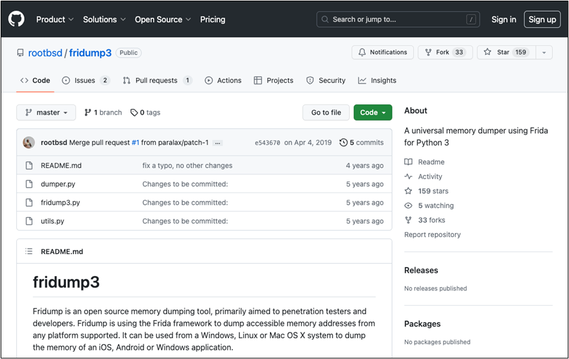
Task: Open the Open Source dropdown
Action: [x=163, y=19]
